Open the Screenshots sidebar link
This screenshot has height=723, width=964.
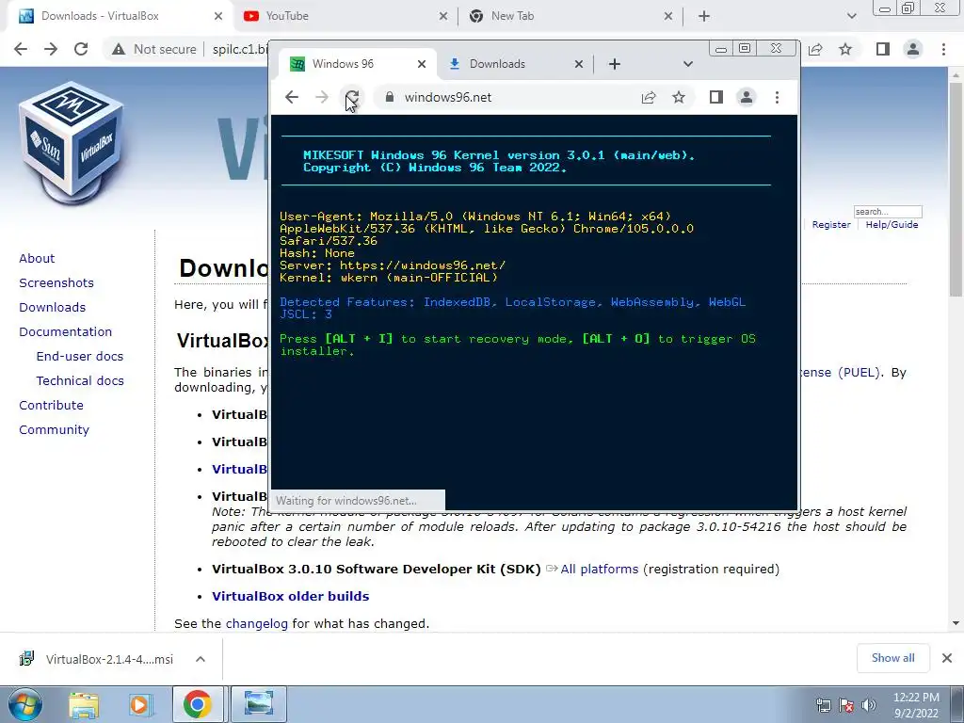pos(56,282)
